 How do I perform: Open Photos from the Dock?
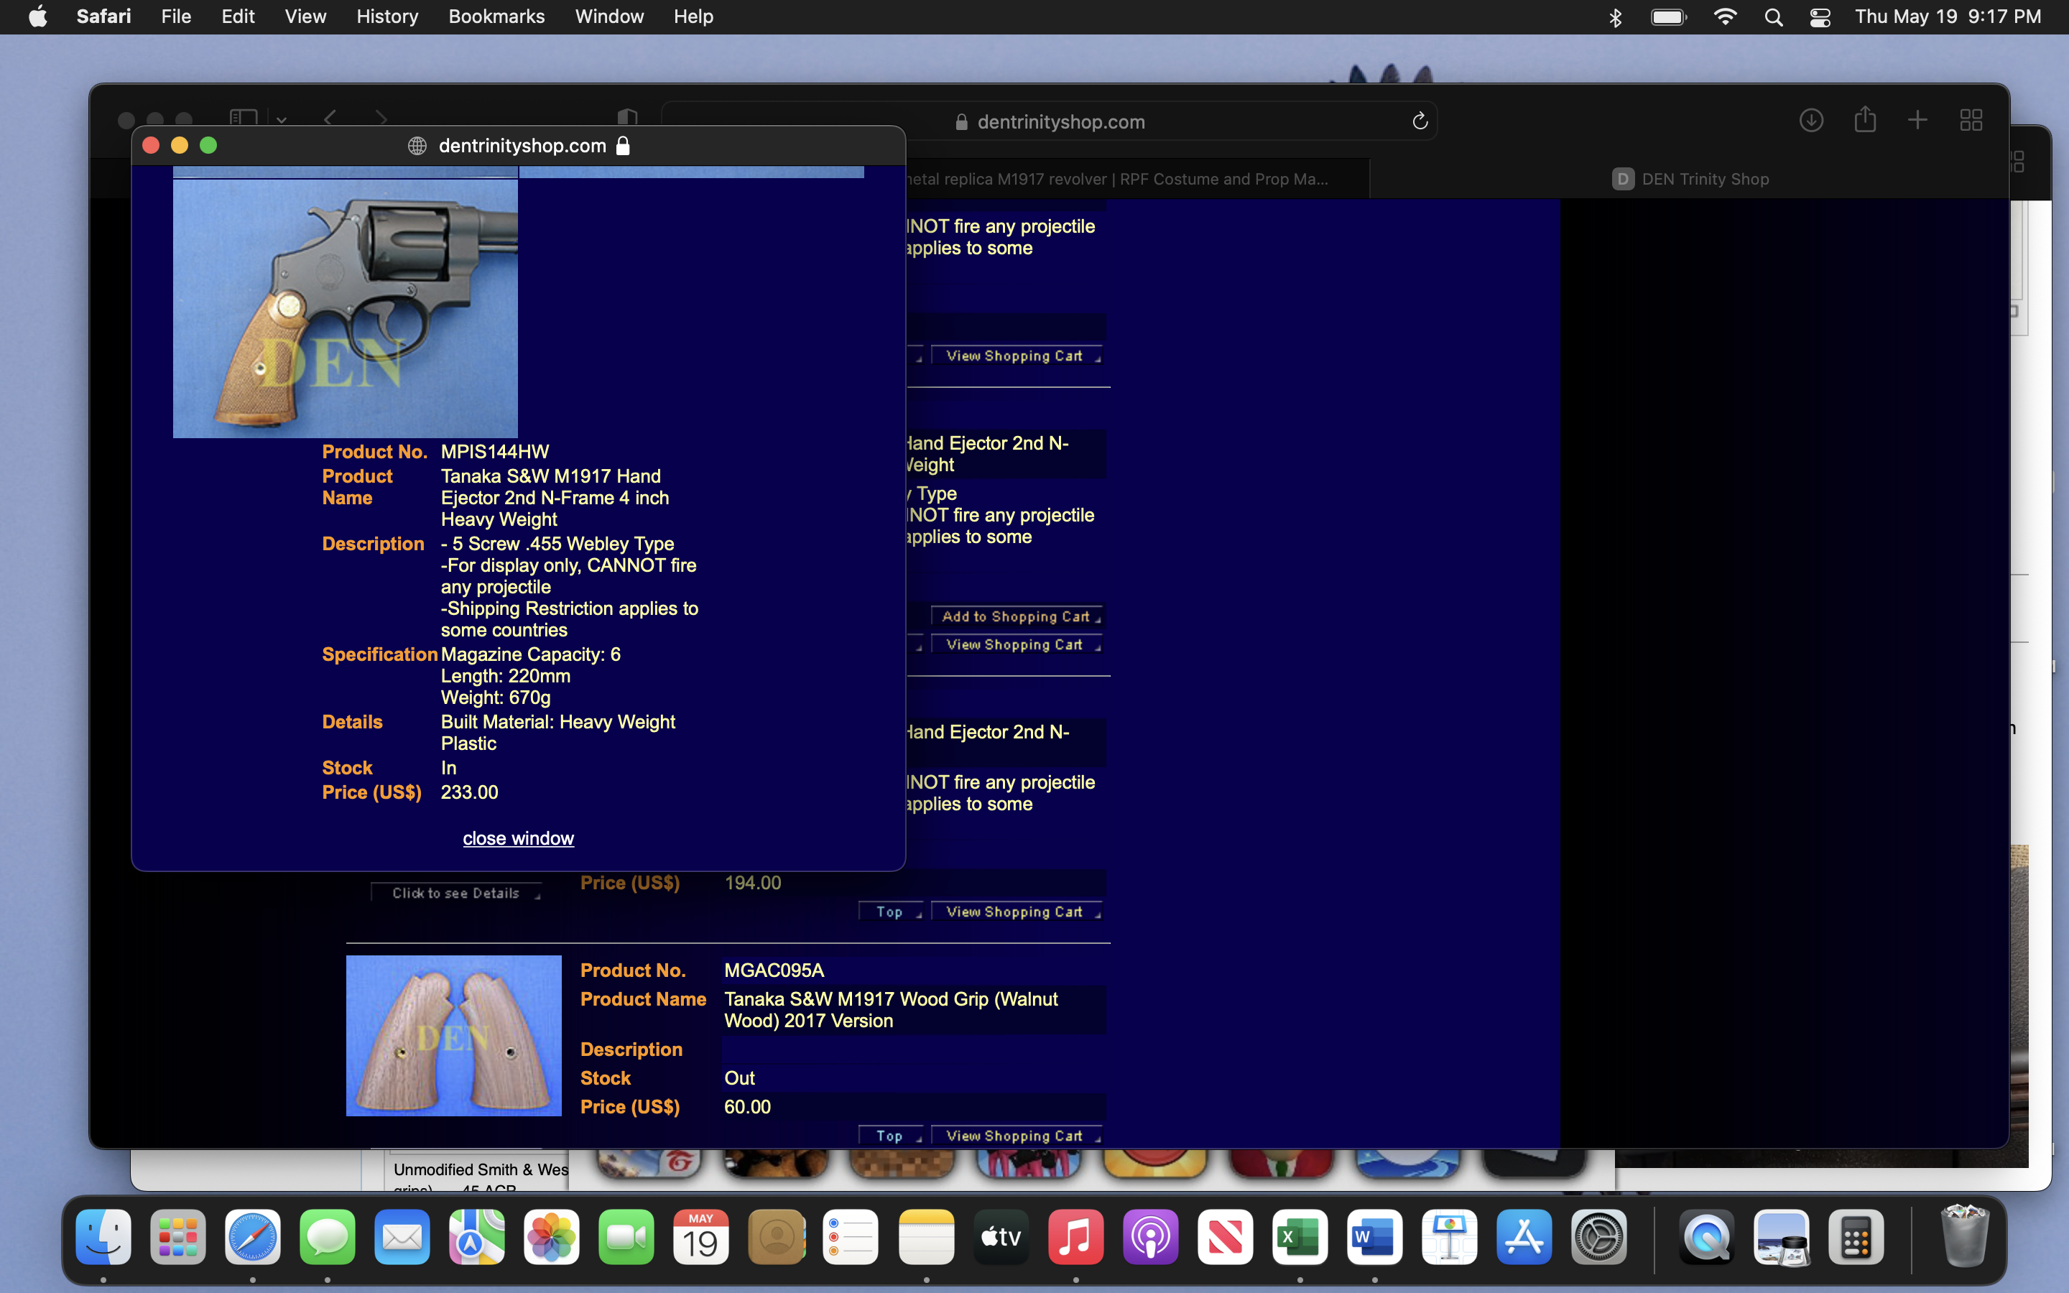(x=552, y=1236)
